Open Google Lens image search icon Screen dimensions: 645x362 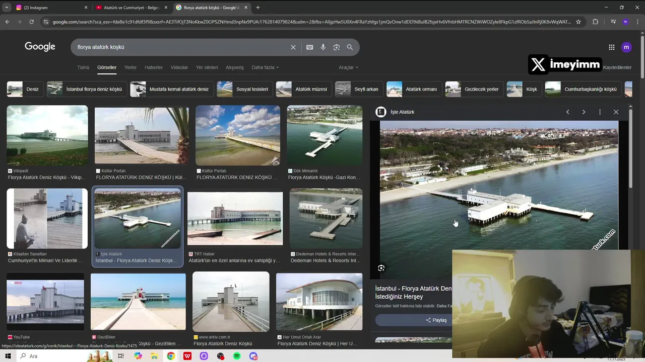point(337,47)
